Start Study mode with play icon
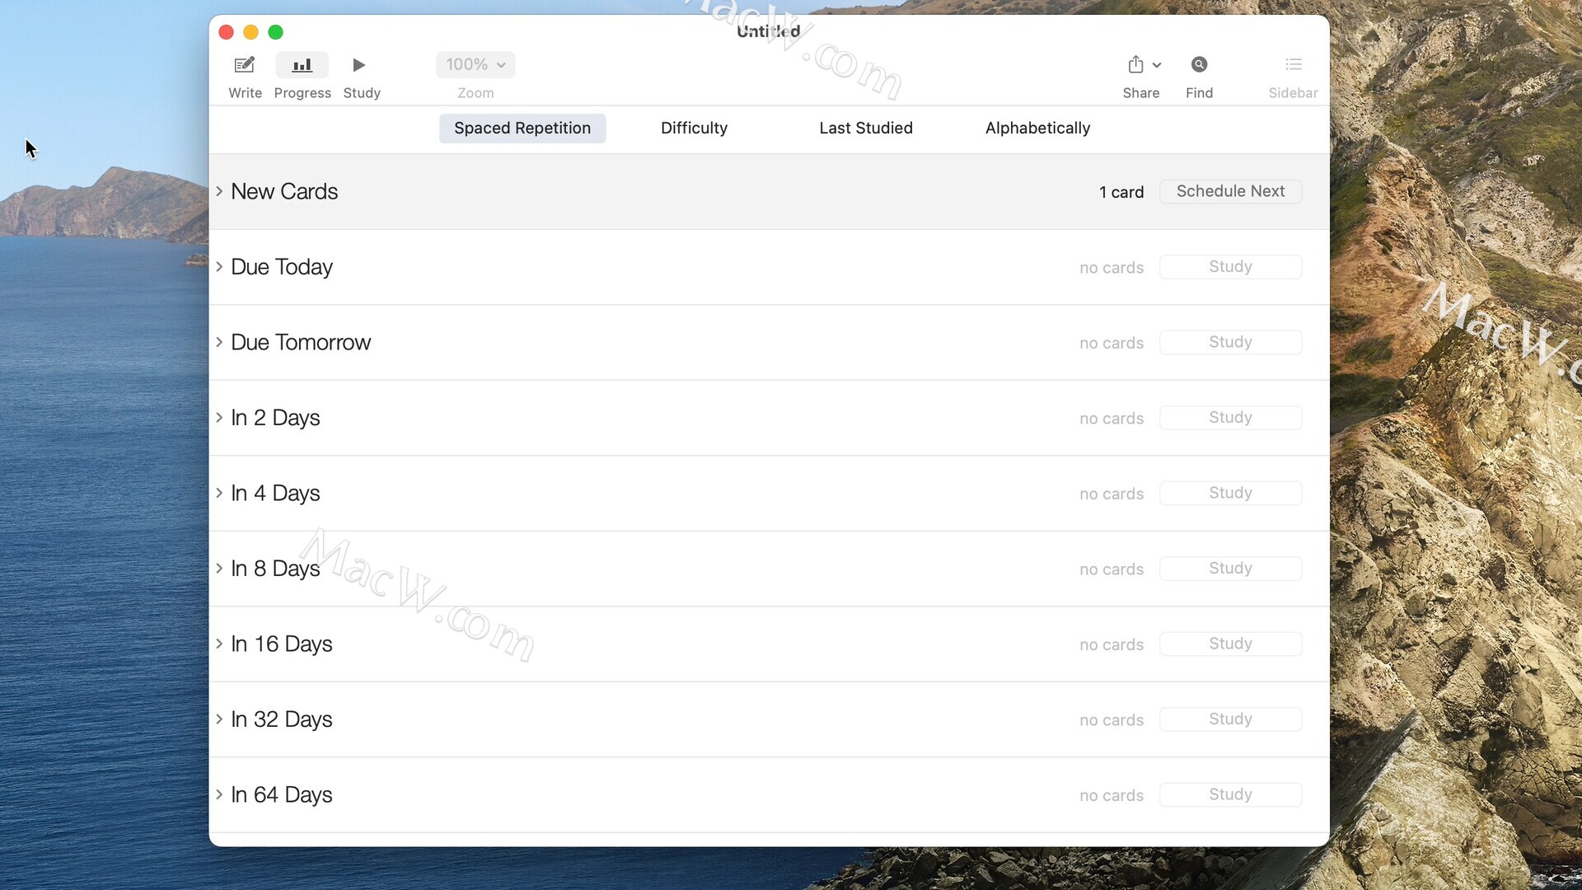1582x890 pixels. tap(359, 64)
